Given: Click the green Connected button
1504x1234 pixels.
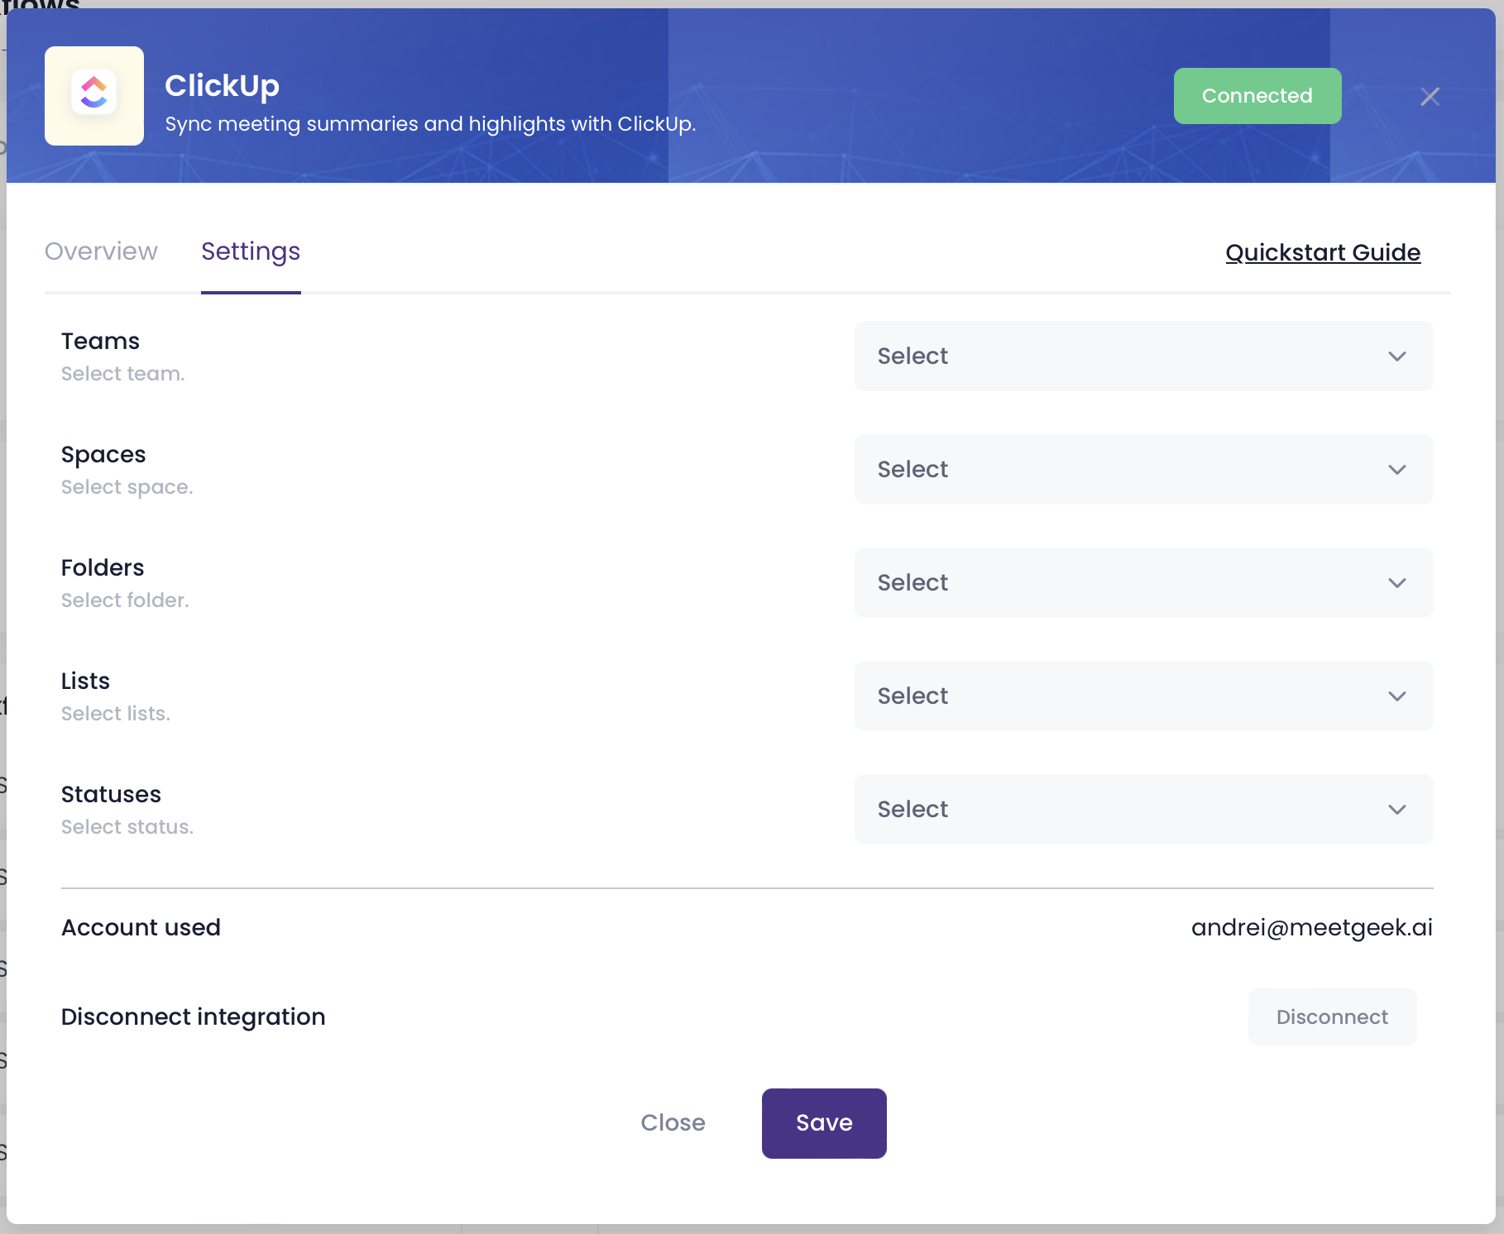Looking at the screenshot, I should [x=1257, y=96].
